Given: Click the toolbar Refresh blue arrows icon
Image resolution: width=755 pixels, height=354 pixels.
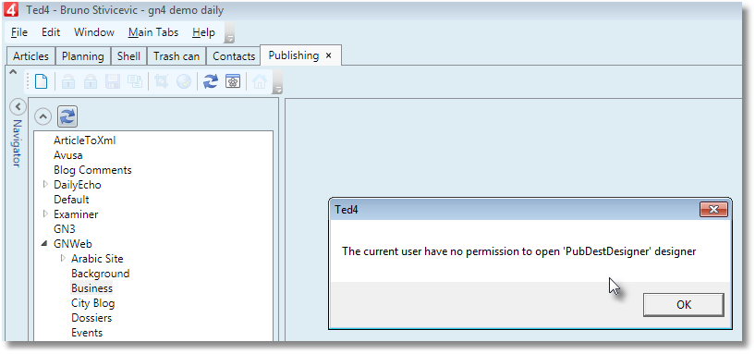Looking at the screenshot, I should click(211, 82).
